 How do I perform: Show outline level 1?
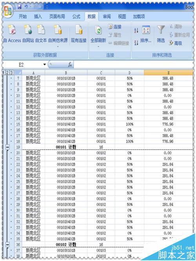[x=4, y=72]
